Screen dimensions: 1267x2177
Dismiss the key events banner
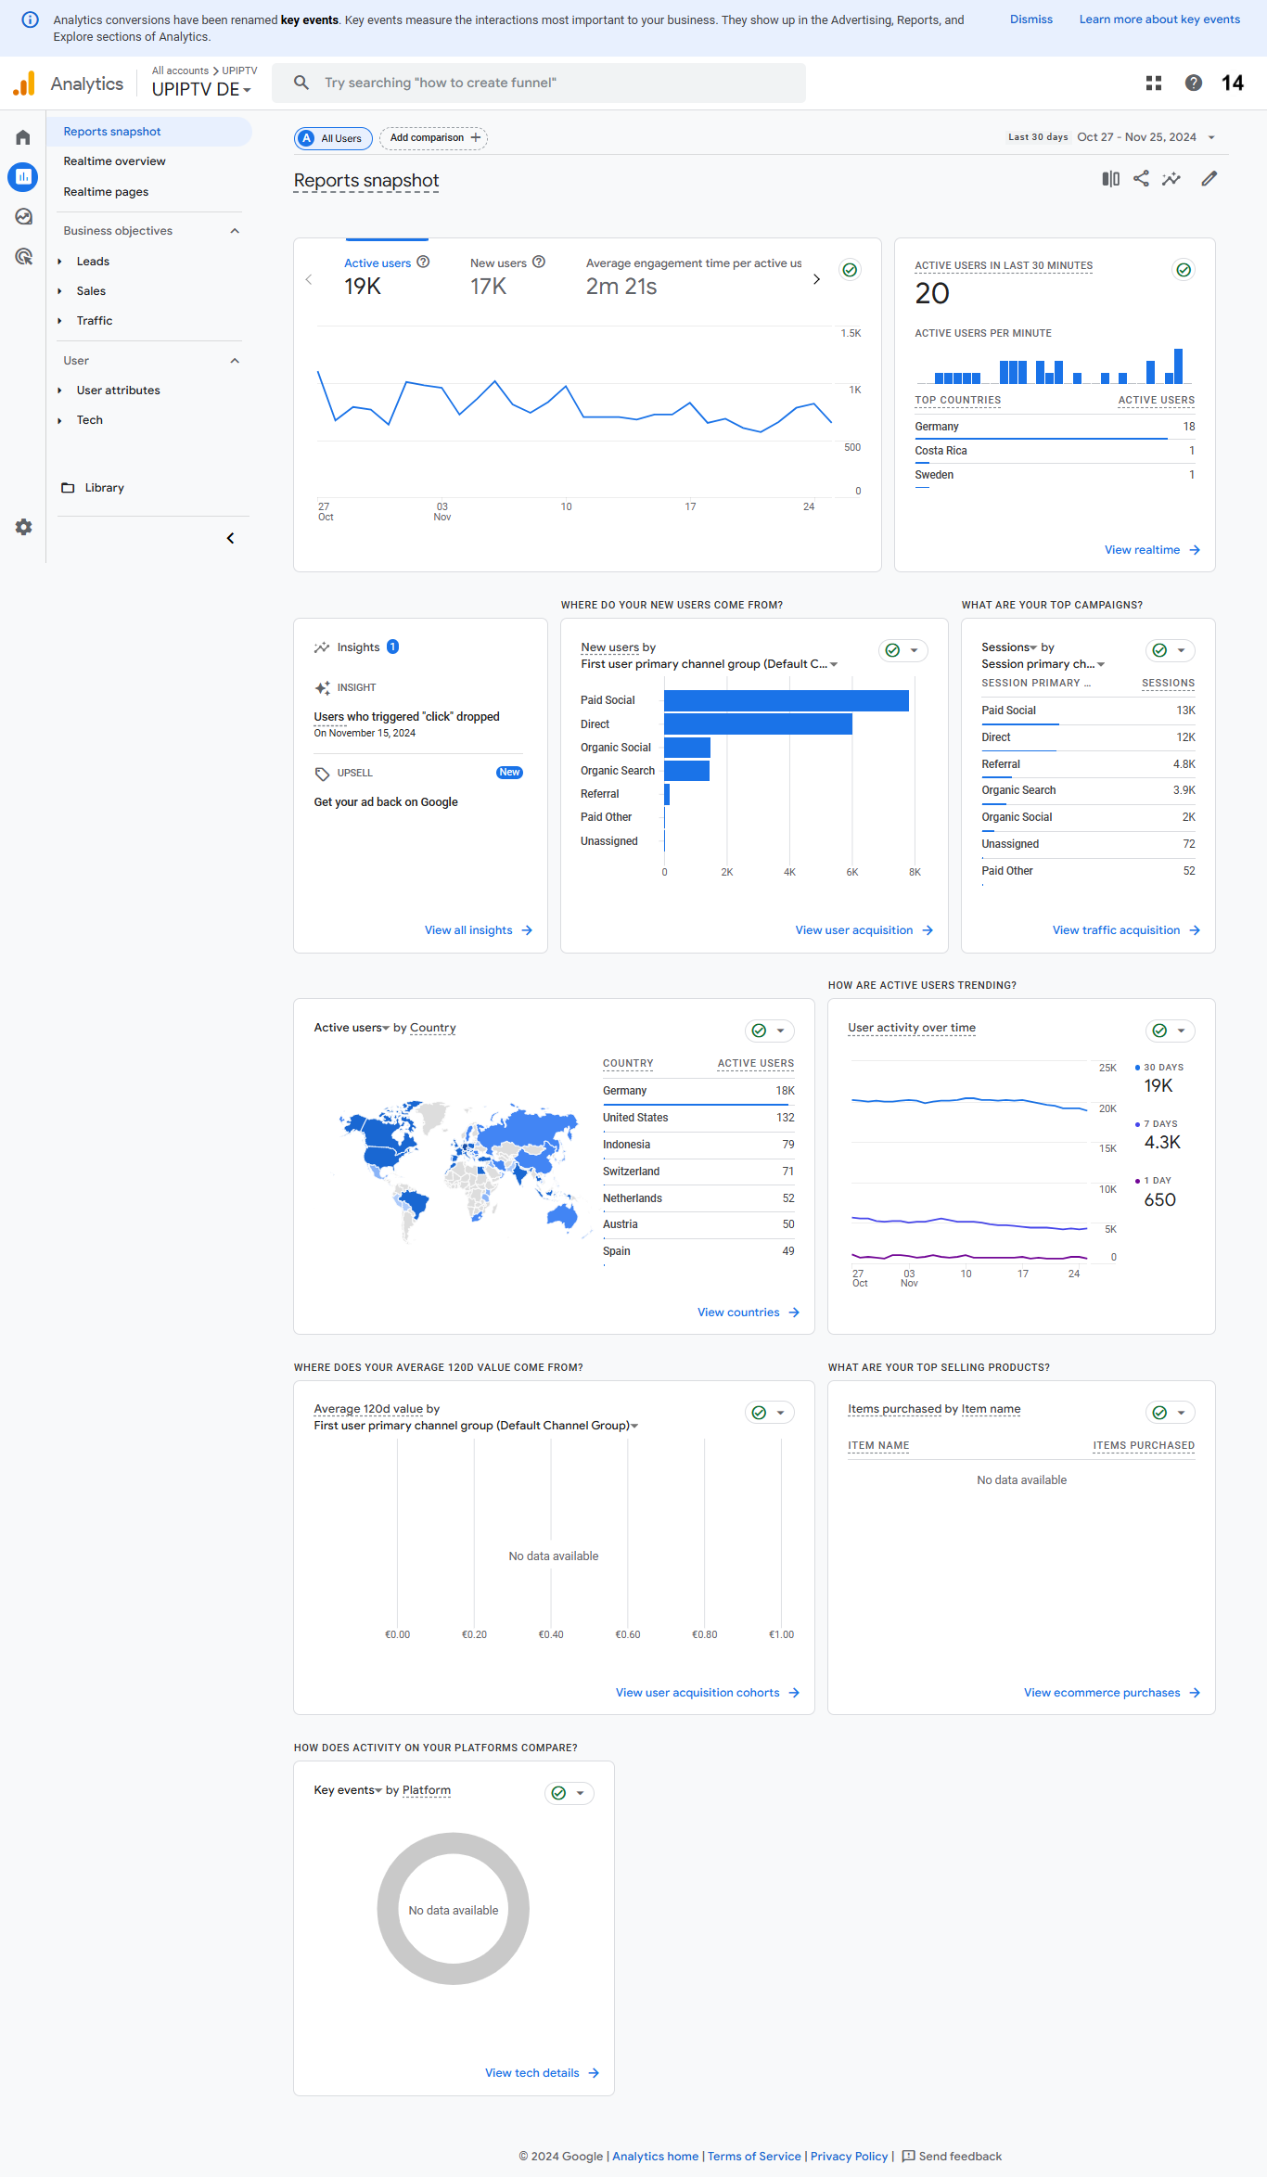click(x=1031, y=19)
